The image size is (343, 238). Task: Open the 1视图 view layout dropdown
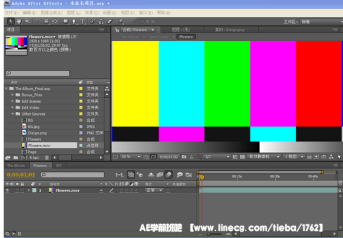(293, 157)
